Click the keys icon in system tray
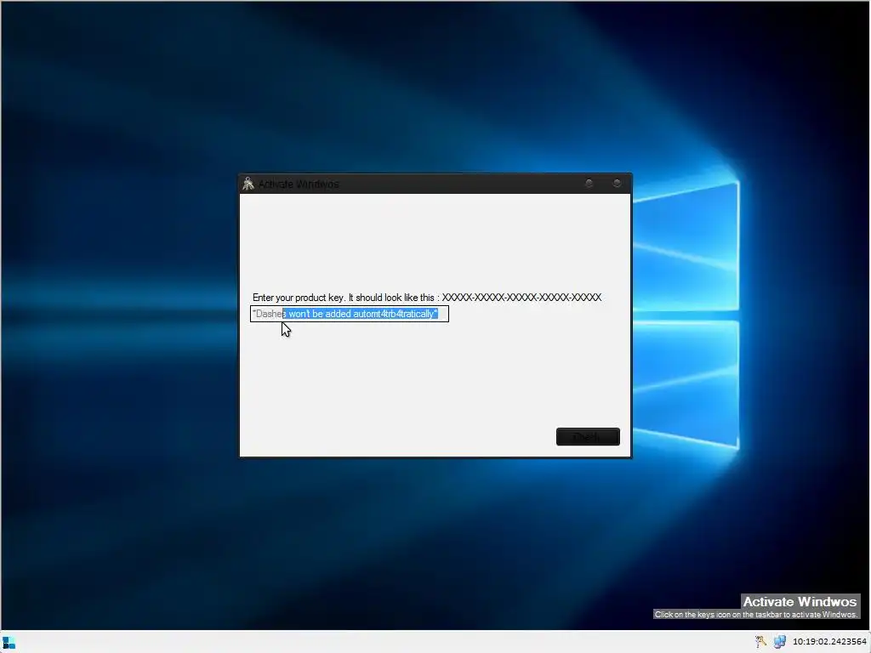This screenshot has width=871, height=653. [x=761, y=642]
